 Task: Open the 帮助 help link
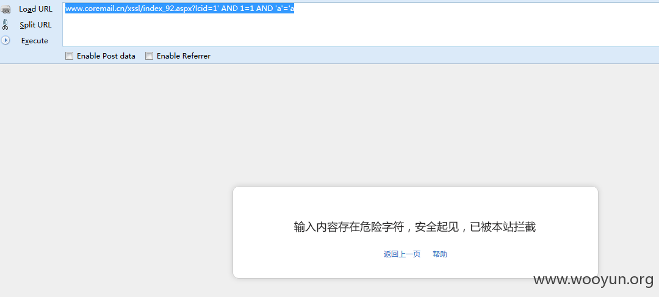click(x=440, y=254)
